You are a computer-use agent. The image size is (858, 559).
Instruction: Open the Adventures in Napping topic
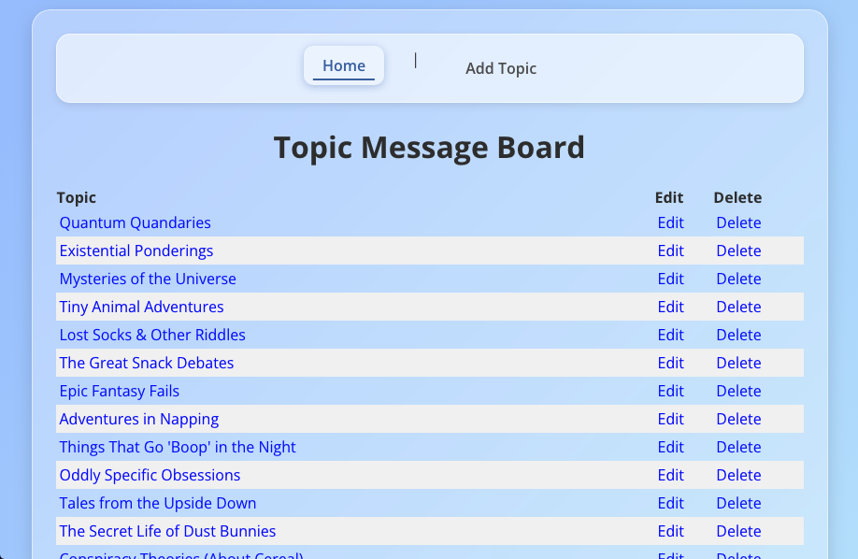[139, 419]
